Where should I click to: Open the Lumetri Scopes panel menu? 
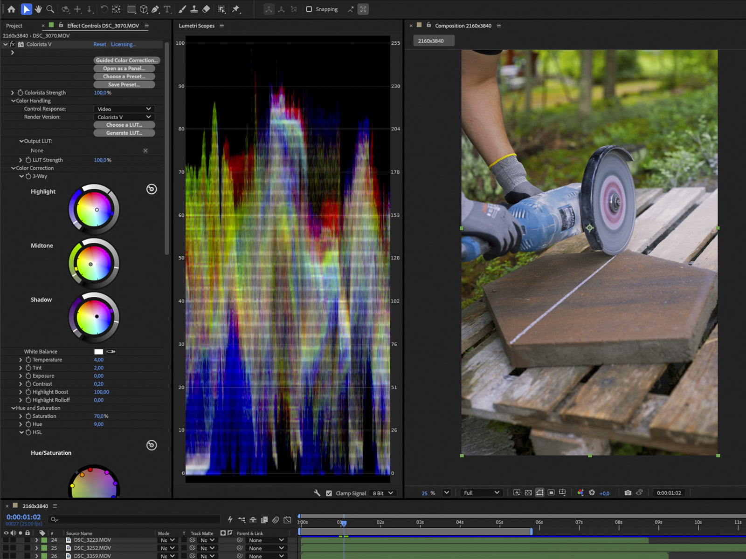click(221, 26)
